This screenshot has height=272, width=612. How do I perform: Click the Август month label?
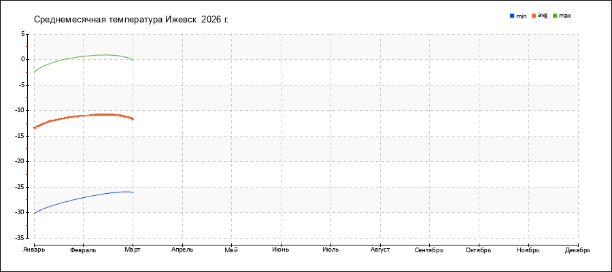(x=380, y=250)
